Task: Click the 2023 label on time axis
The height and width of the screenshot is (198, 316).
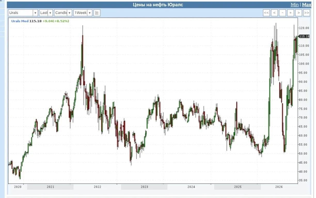Action: pos(144,187)
